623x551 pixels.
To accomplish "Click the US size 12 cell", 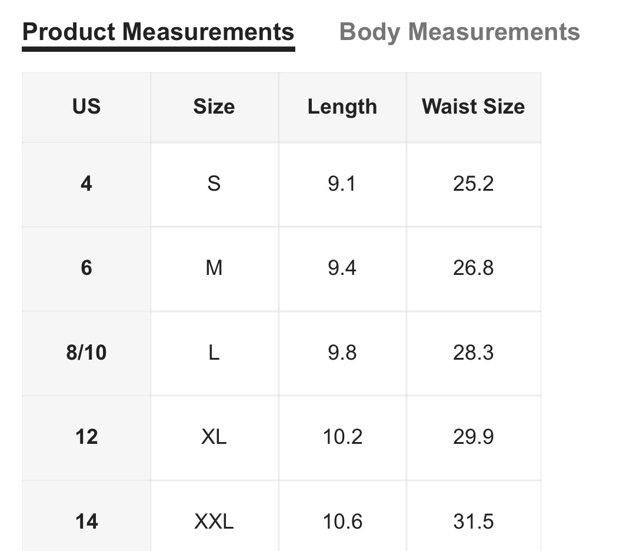I will (x=86, y=437).
